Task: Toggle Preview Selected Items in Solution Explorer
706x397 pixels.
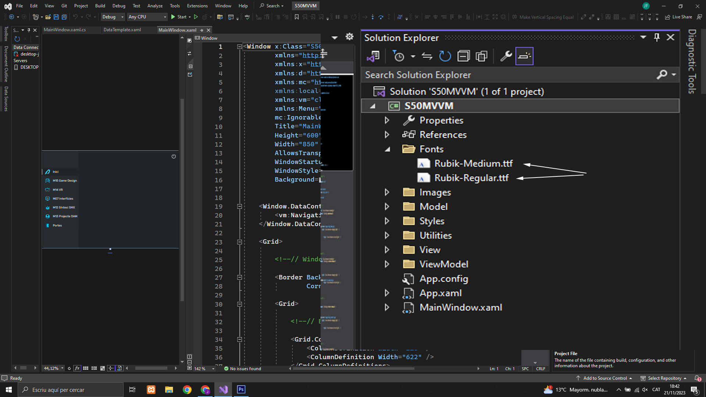Action: click(x=524, y=56)
